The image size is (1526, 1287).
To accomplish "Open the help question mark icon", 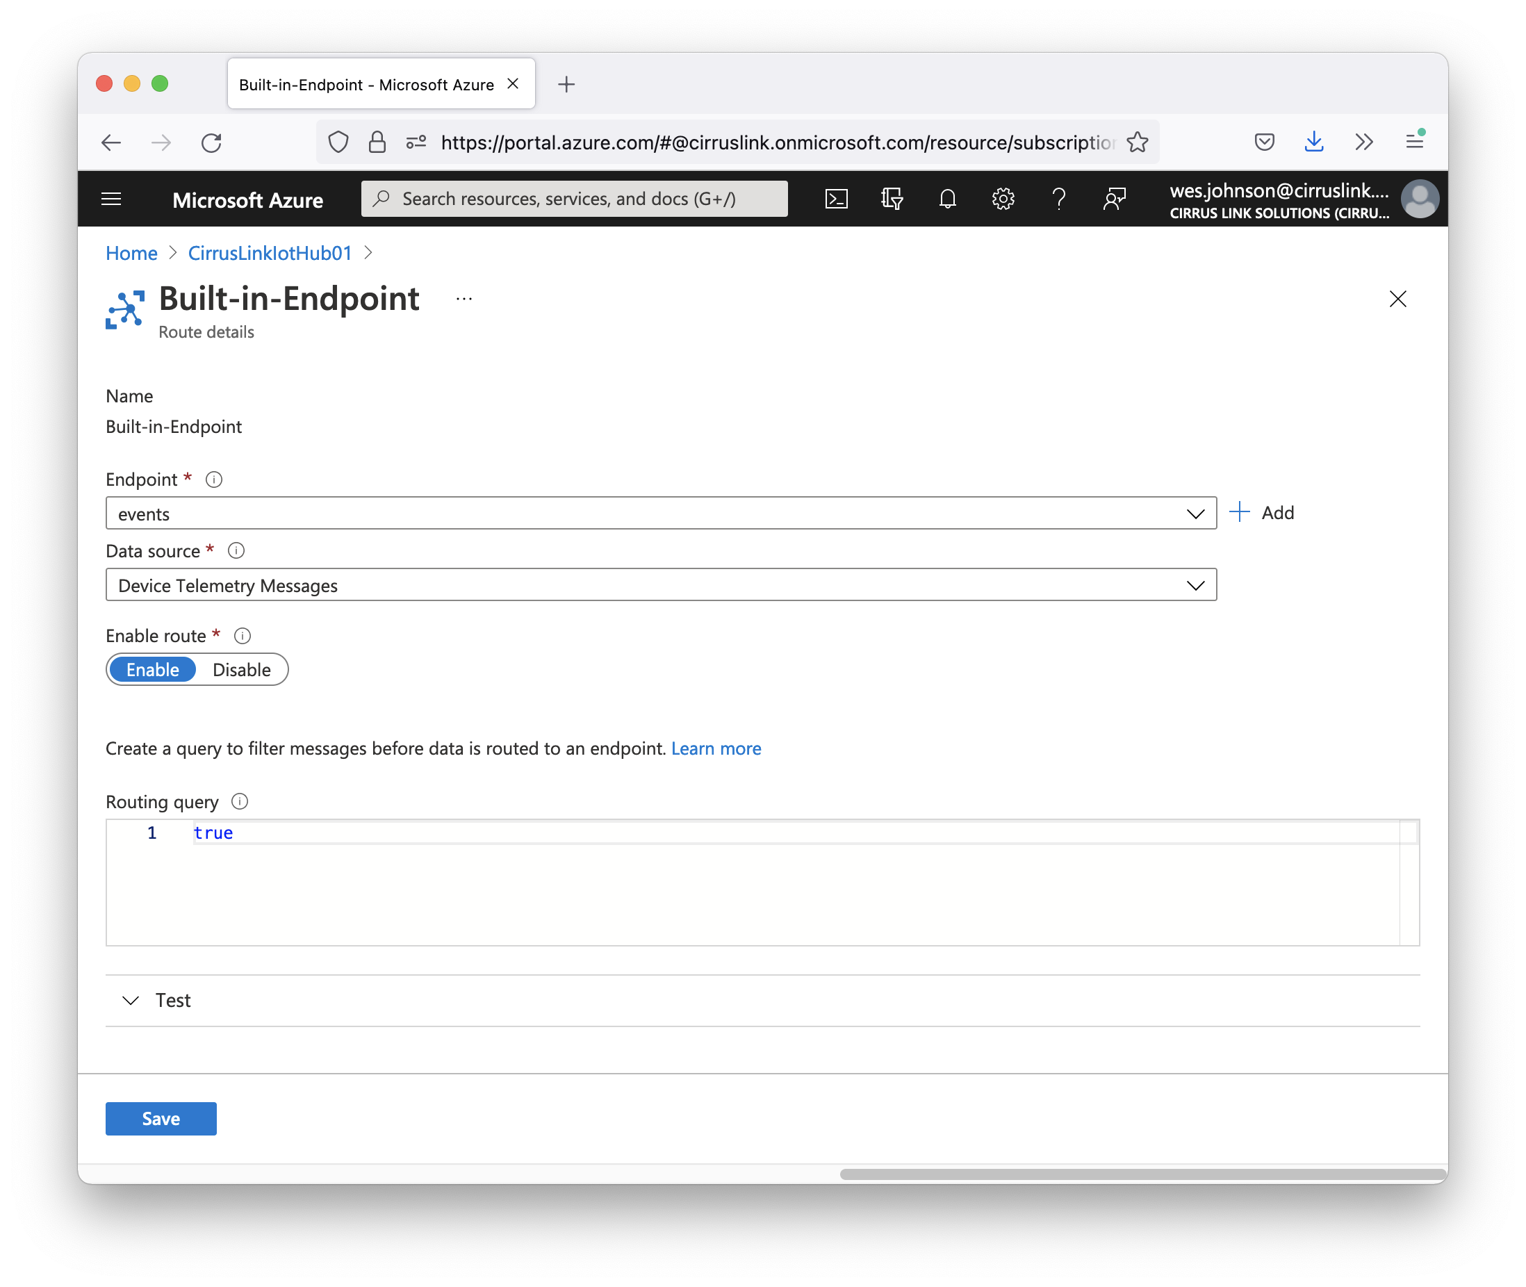I will point(1058,199).
